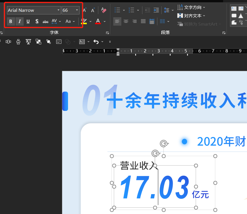Viewport: 247px width, 214px height.
Task: Open the 字体 font dialog launcher
Action: (x=108, y=33)
